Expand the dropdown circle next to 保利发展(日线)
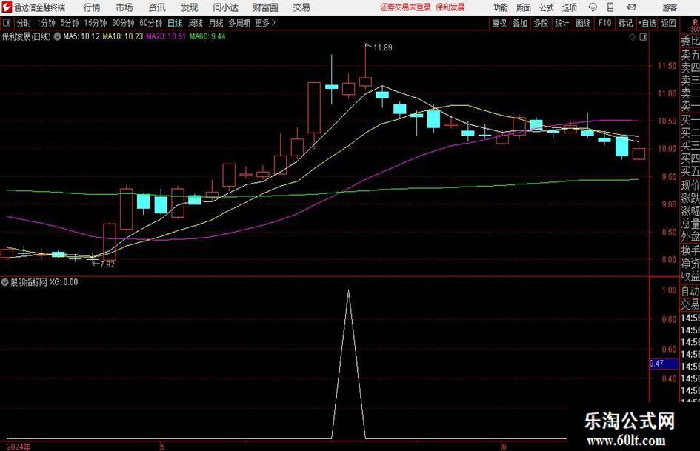The width and height of the screenshot is (700, 451). click(57, 36)
